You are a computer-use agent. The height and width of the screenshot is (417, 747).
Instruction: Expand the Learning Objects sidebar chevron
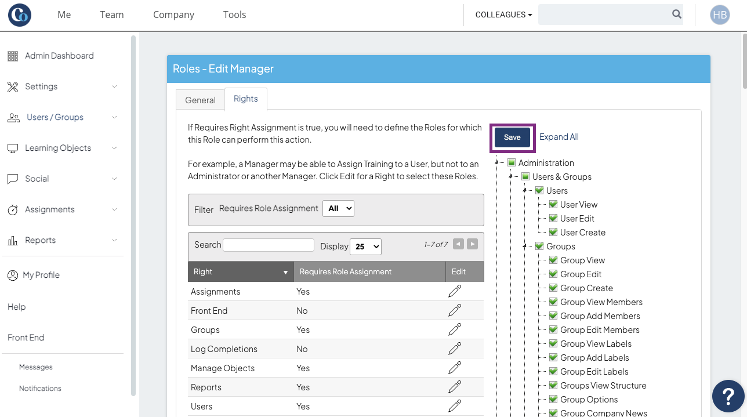(114, 148)
